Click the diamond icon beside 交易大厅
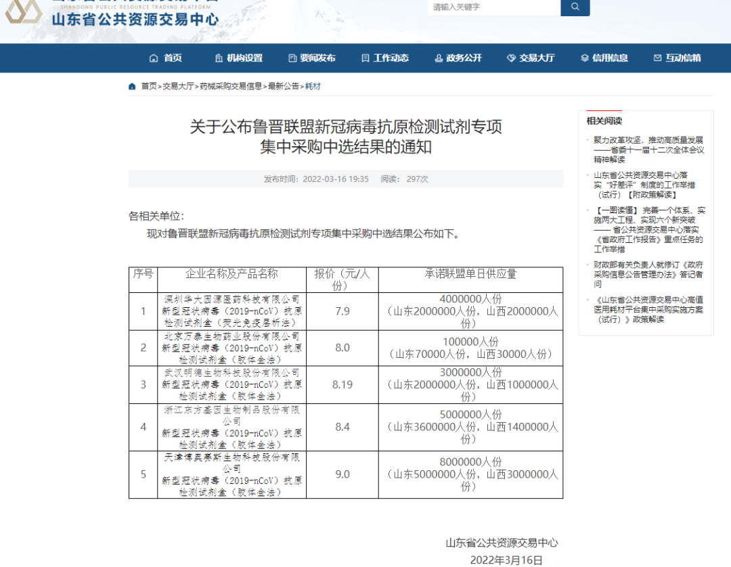This screenshot has height=567, width=731. pyautogui.click(x=512, y=58)
